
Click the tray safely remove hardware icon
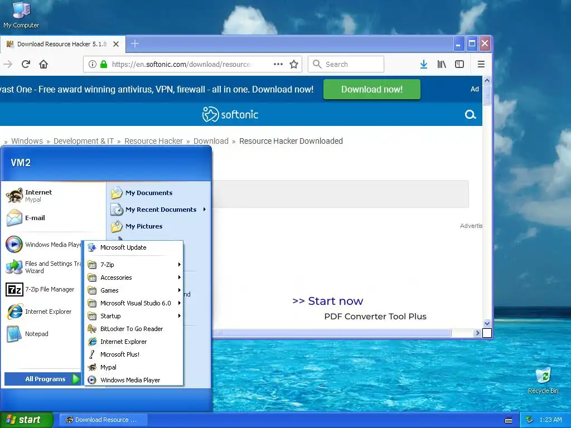[530, 420]
